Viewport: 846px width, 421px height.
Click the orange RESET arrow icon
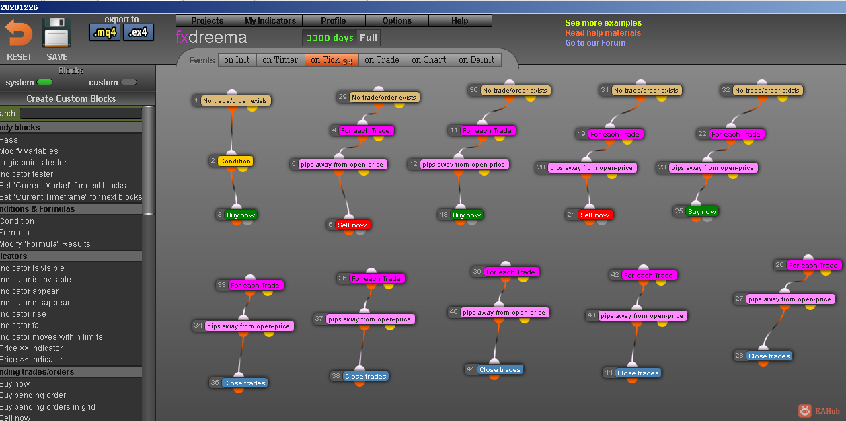18,33
